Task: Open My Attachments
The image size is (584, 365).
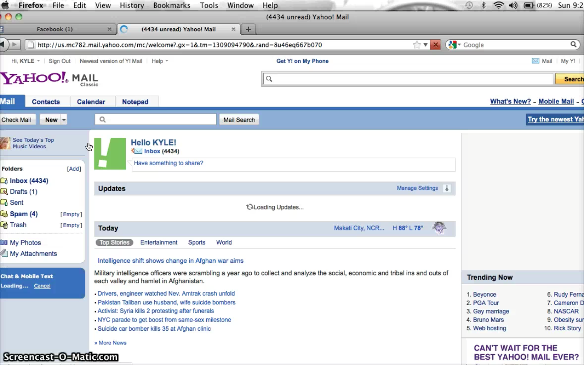Action: pyautogui.click(x=33, y=254)
